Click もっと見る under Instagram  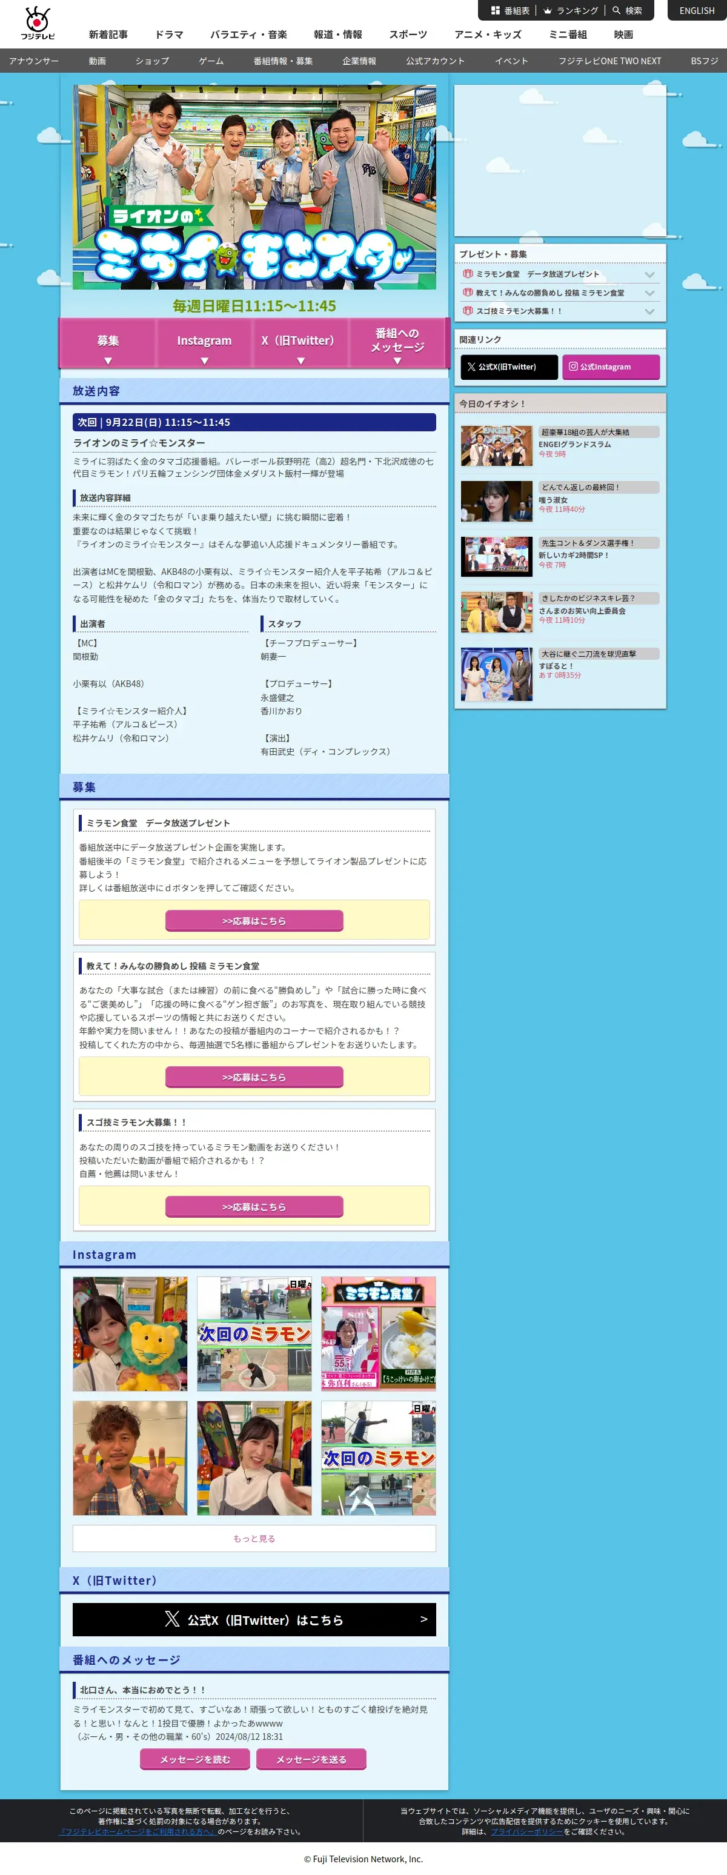coord(254,1539)
